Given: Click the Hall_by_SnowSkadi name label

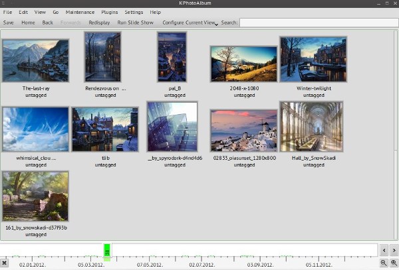Looking at the screenshot, I should (314, 158).
